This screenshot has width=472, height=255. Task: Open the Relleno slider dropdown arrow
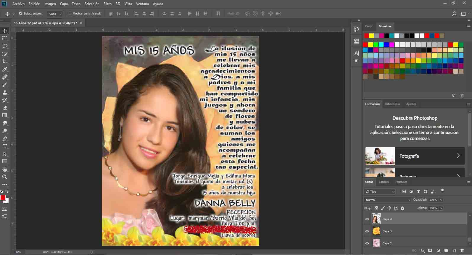441,208
